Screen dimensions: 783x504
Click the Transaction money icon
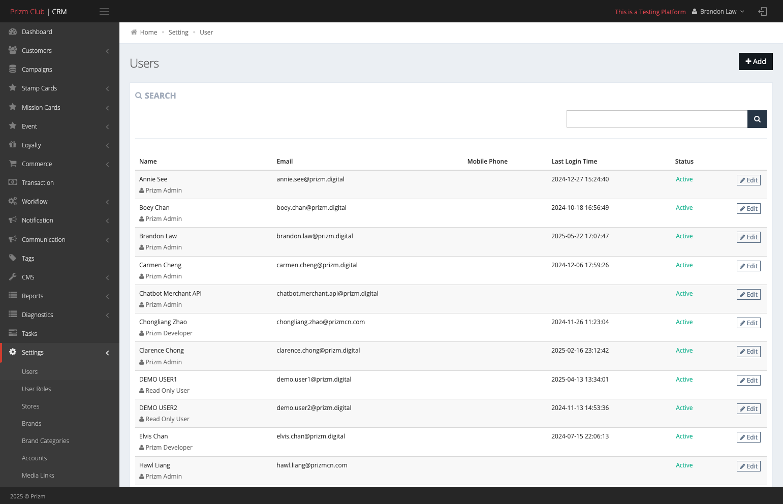pos(13,182)
